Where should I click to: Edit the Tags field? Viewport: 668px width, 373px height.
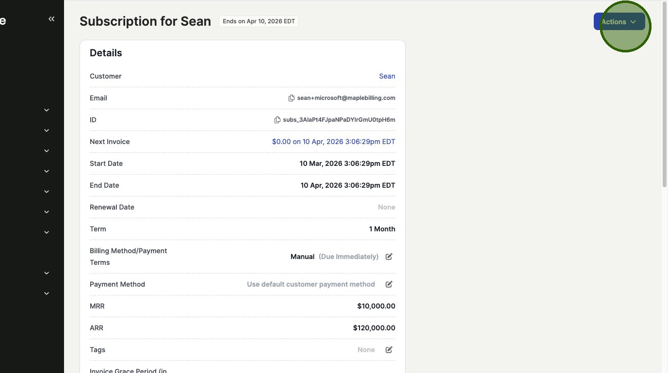(389, 350)
